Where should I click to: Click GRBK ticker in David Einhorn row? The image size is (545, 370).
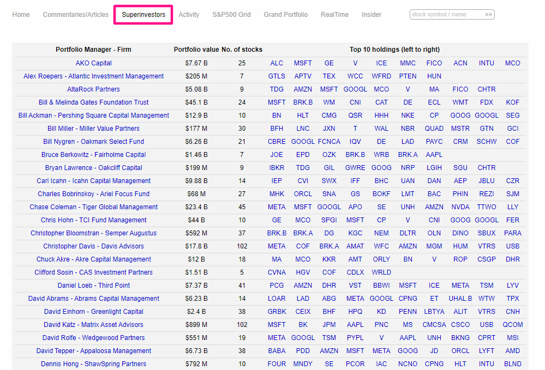(277, 311)
